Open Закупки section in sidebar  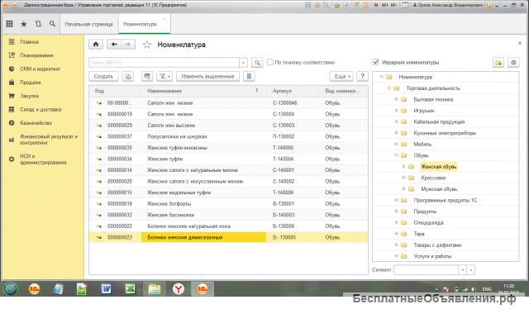click(x=30, y=96)
